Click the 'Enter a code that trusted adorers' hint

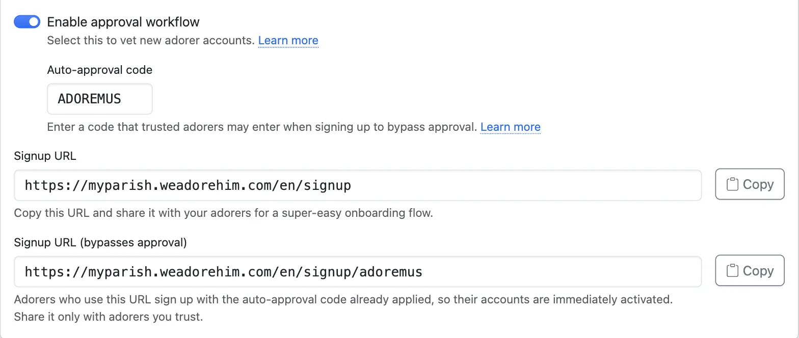coord(262,127)
